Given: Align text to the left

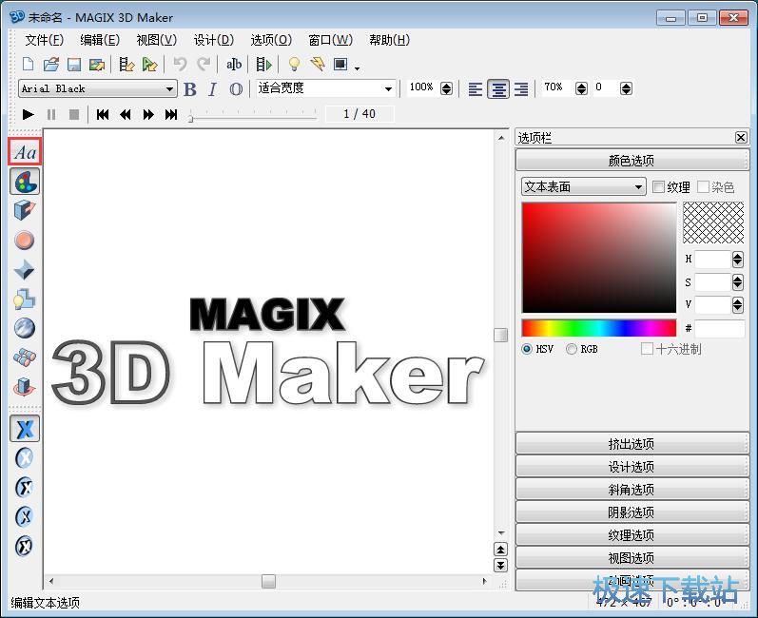Looking at the screenshot, I should point(476,89).
